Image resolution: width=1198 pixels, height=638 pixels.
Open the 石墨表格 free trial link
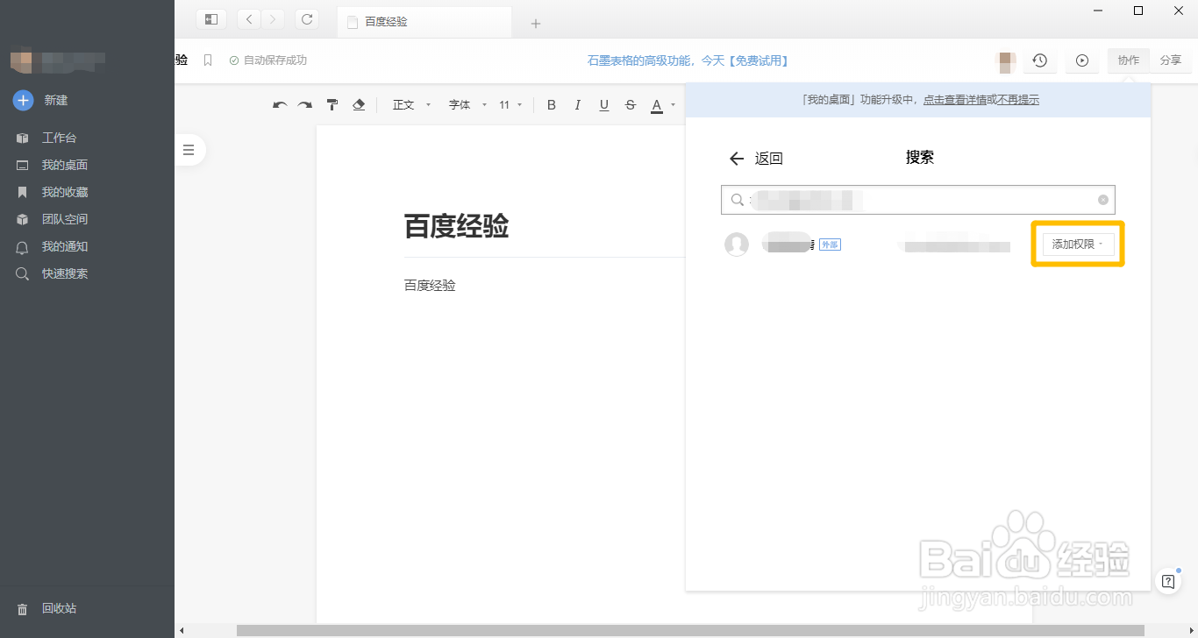tap(688, 60)
